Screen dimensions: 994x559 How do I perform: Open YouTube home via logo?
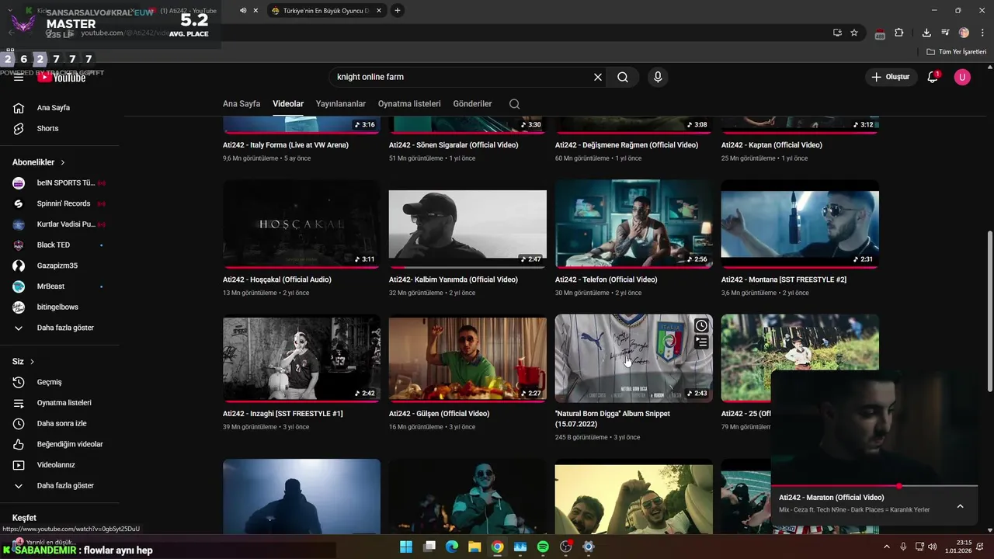point(61,77)
